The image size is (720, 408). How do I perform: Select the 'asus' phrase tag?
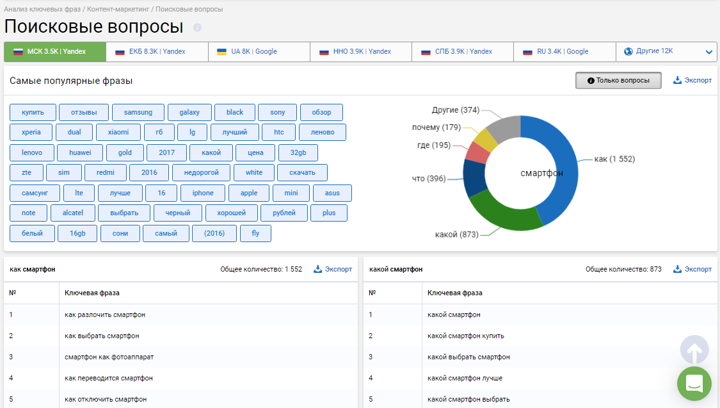click(x=332, y=193)
